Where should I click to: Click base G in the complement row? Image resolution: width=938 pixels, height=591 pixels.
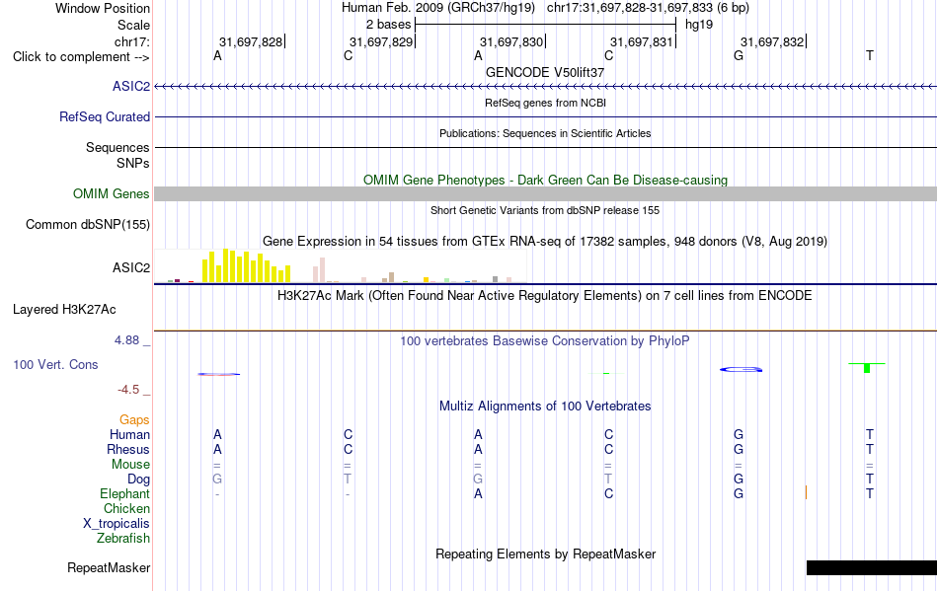(x=739, y=56)
